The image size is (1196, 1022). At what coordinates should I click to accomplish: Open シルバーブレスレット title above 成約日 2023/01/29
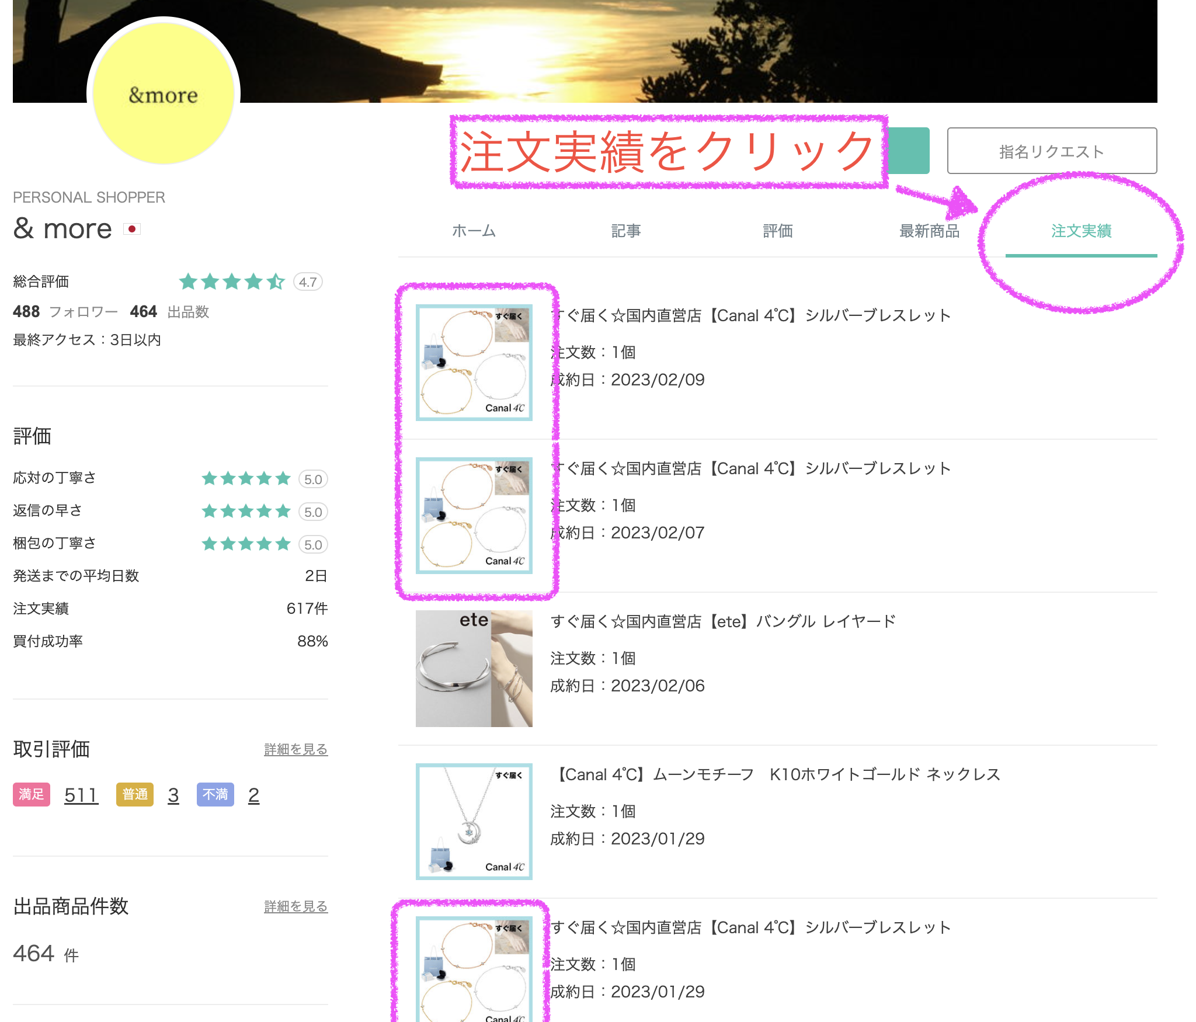pos(751,927)
